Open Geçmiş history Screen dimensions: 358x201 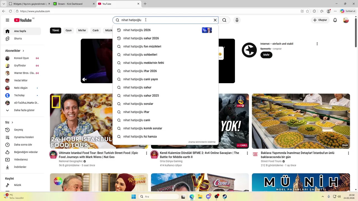22,130
